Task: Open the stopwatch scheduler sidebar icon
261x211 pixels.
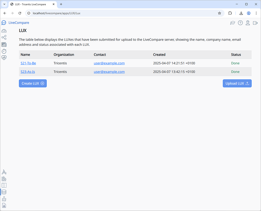Action: [4, 51]
